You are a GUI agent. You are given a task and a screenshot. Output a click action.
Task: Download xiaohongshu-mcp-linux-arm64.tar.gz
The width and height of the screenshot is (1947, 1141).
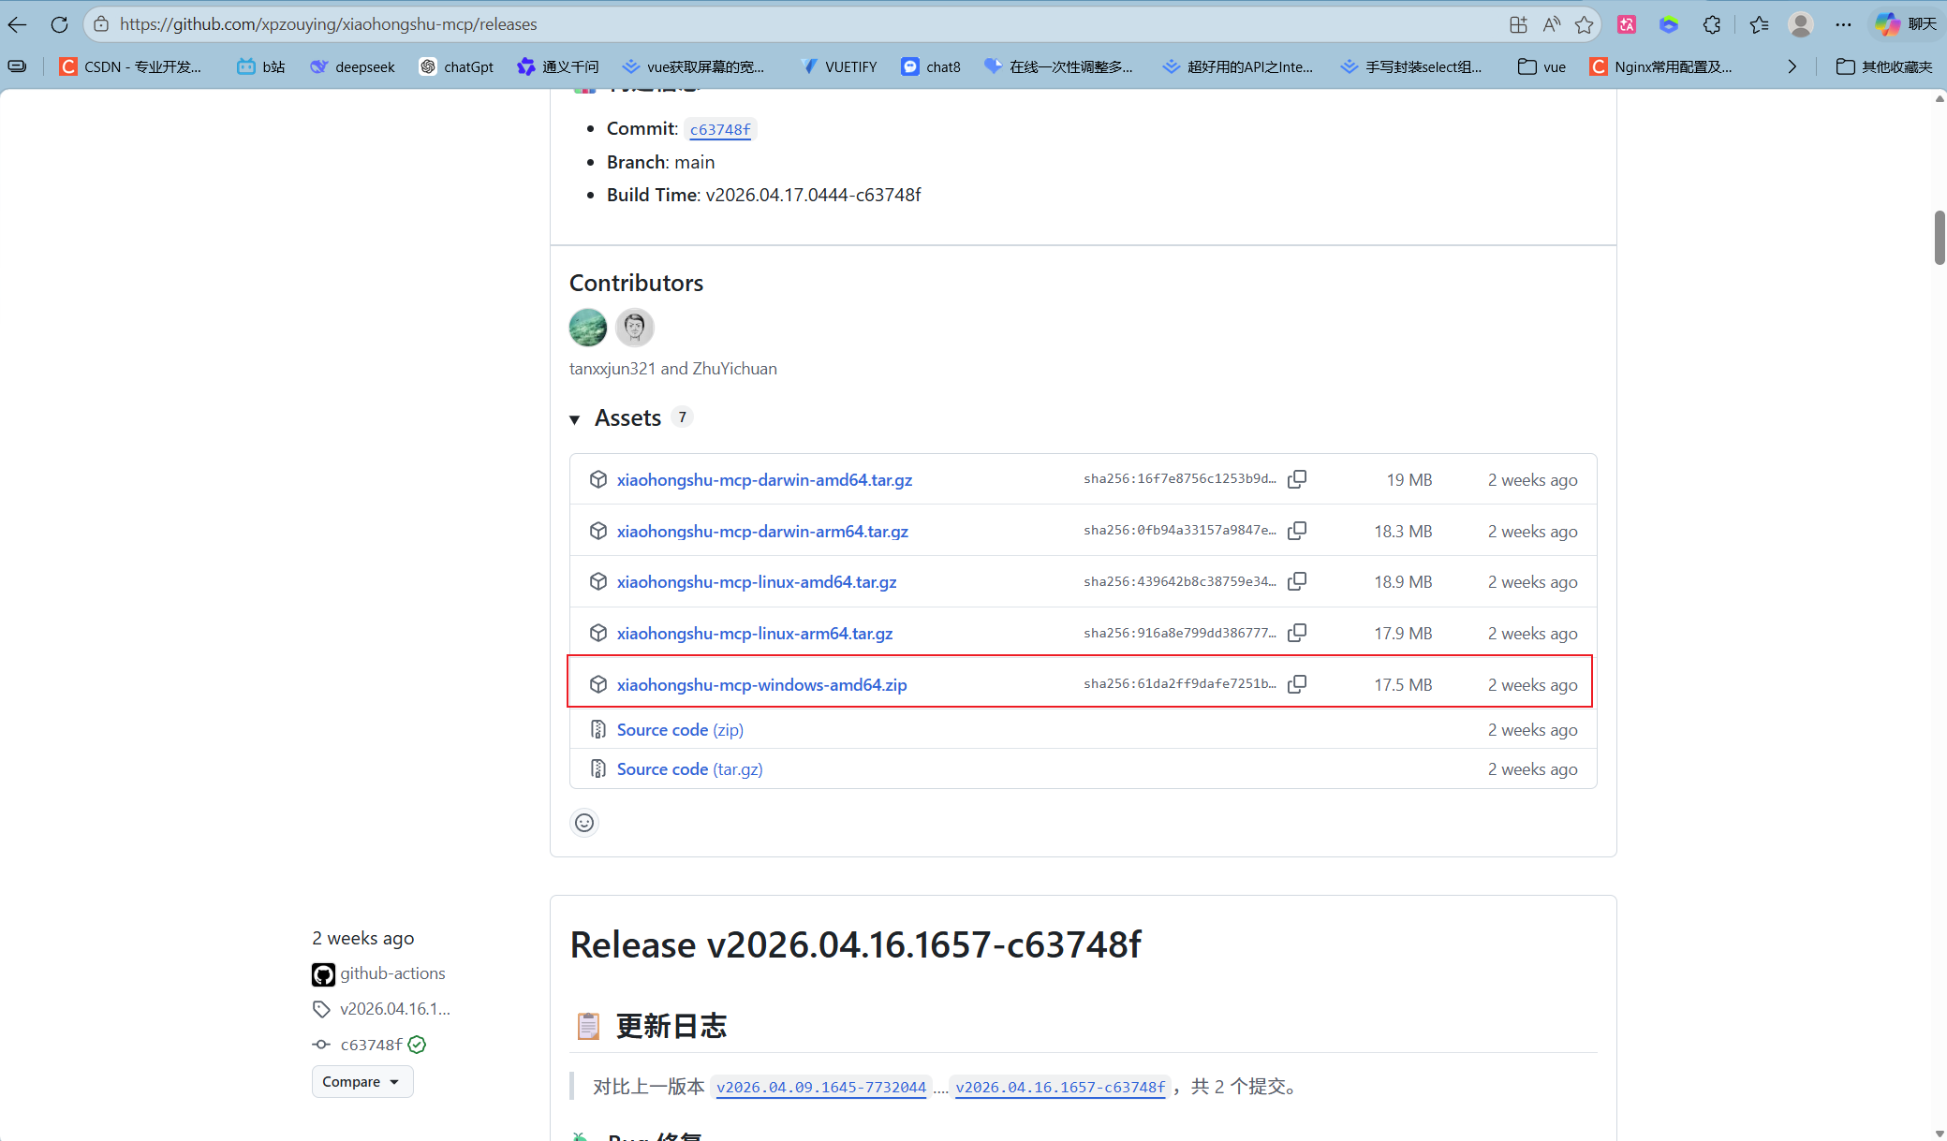point(755,633)
